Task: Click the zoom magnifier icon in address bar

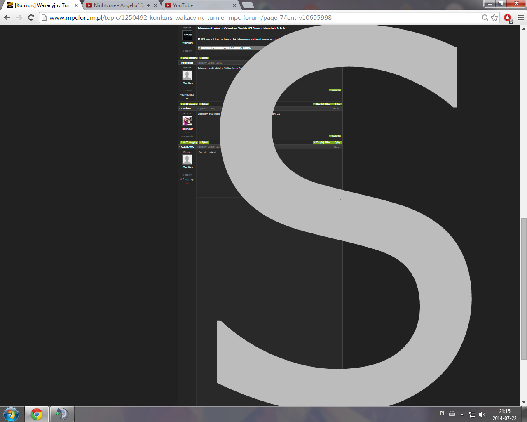Action: tap(485, 17)
